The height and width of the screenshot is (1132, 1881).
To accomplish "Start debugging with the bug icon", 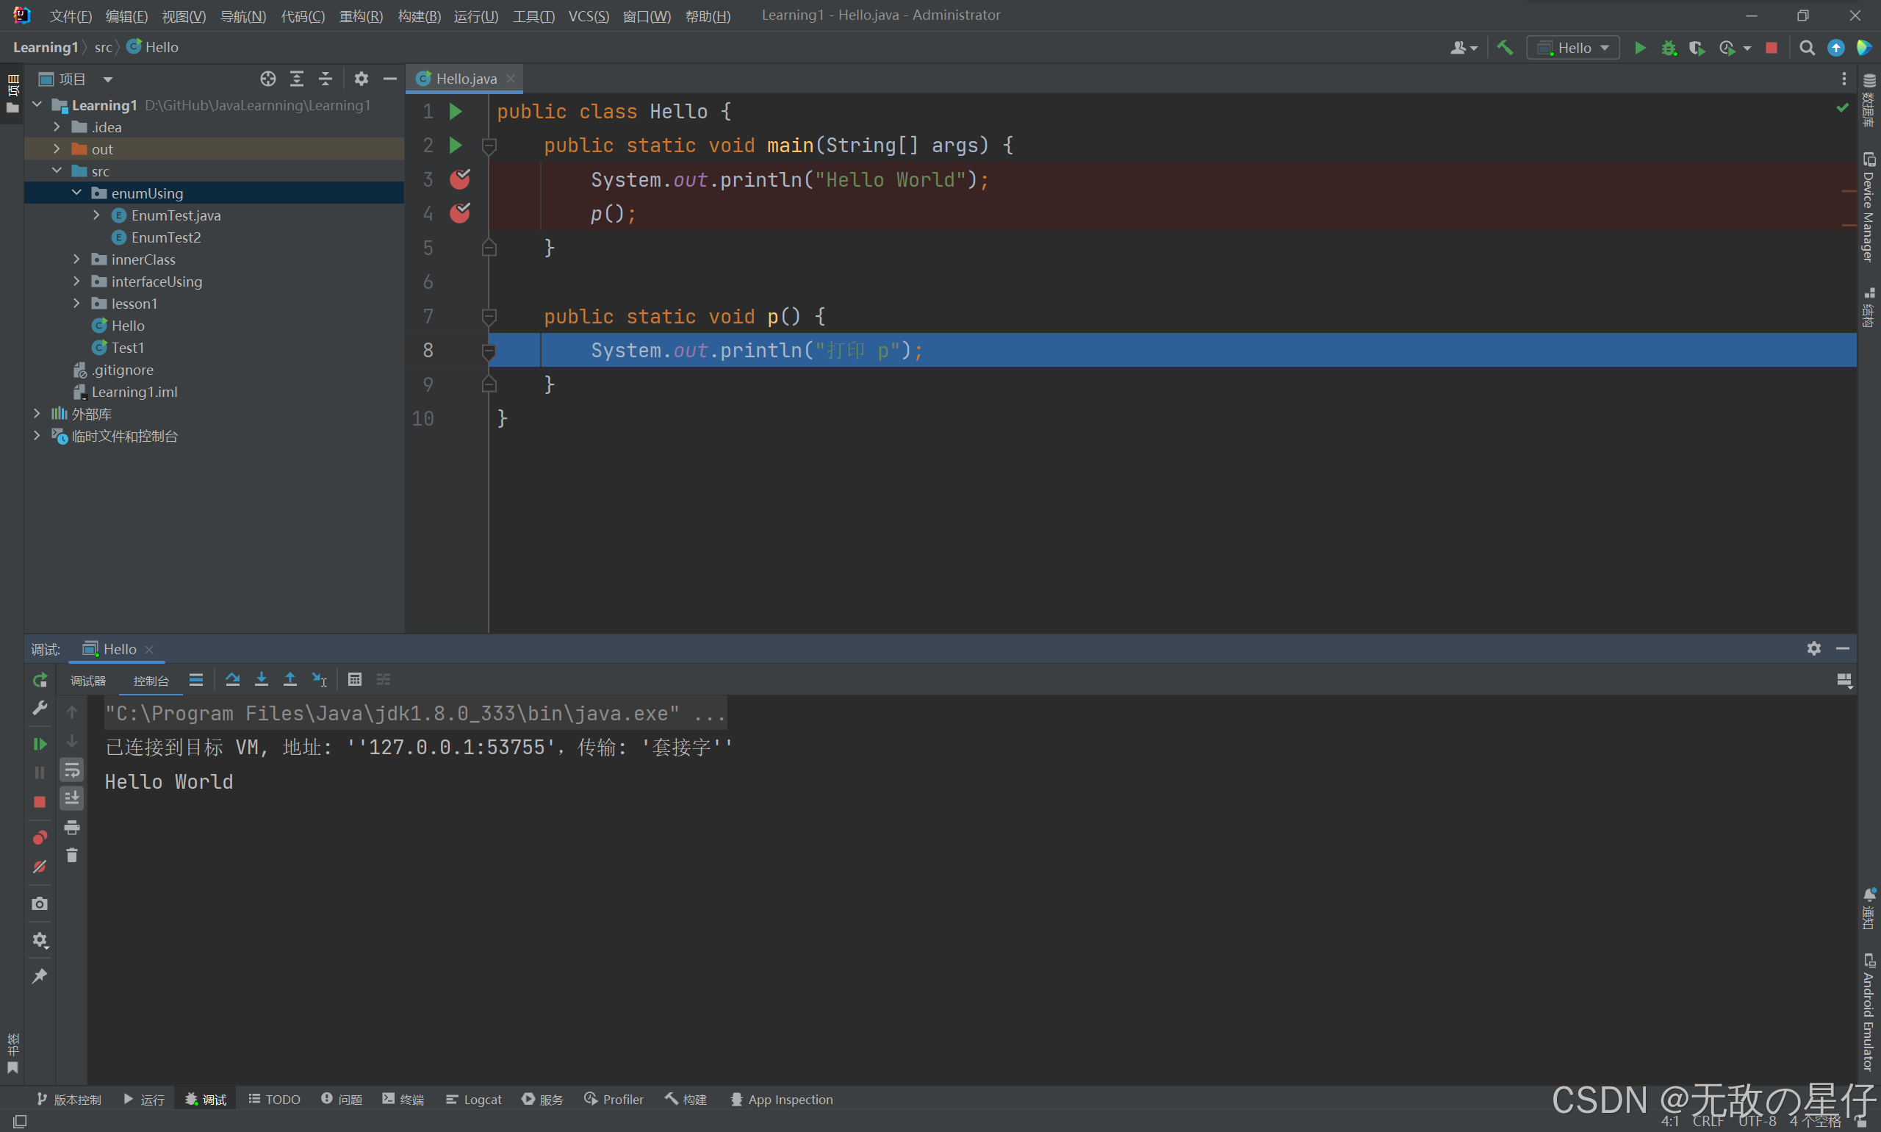I will coord(1669,48).
